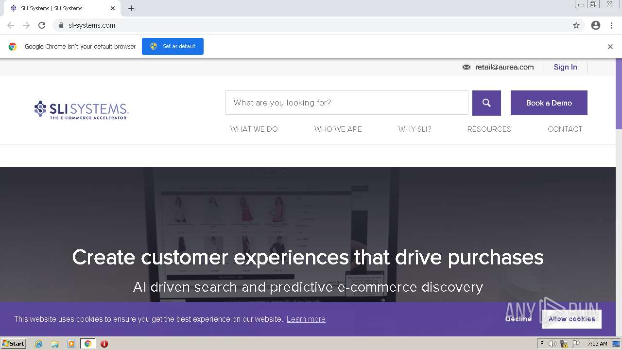Screen dimensions: 622x350
Task: Open the RESOURCES menu
Action: (x=489, y=129)
